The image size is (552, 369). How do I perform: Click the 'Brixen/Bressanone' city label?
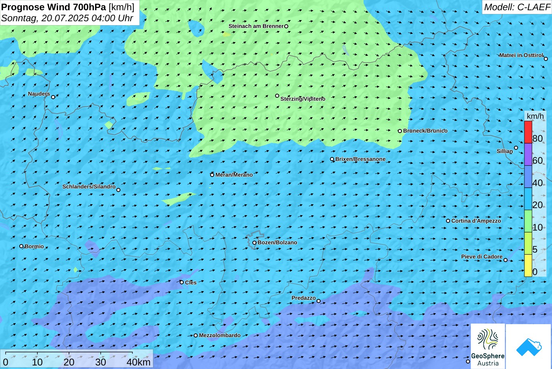coord(360,159)
